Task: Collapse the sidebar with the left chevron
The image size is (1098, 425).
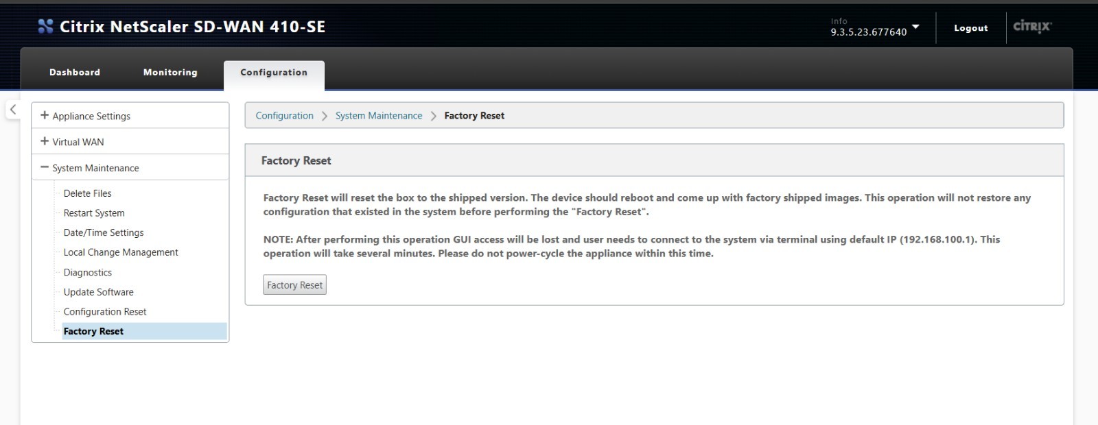Action: click(x=13, y=110)
